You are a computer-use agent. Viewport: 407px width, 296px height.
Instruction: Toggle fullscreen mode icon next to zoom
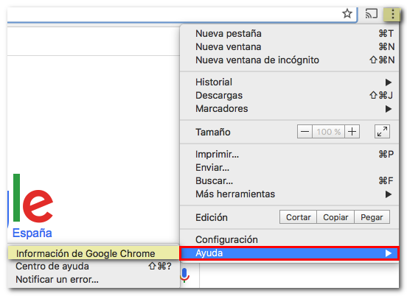click(382, 132)
